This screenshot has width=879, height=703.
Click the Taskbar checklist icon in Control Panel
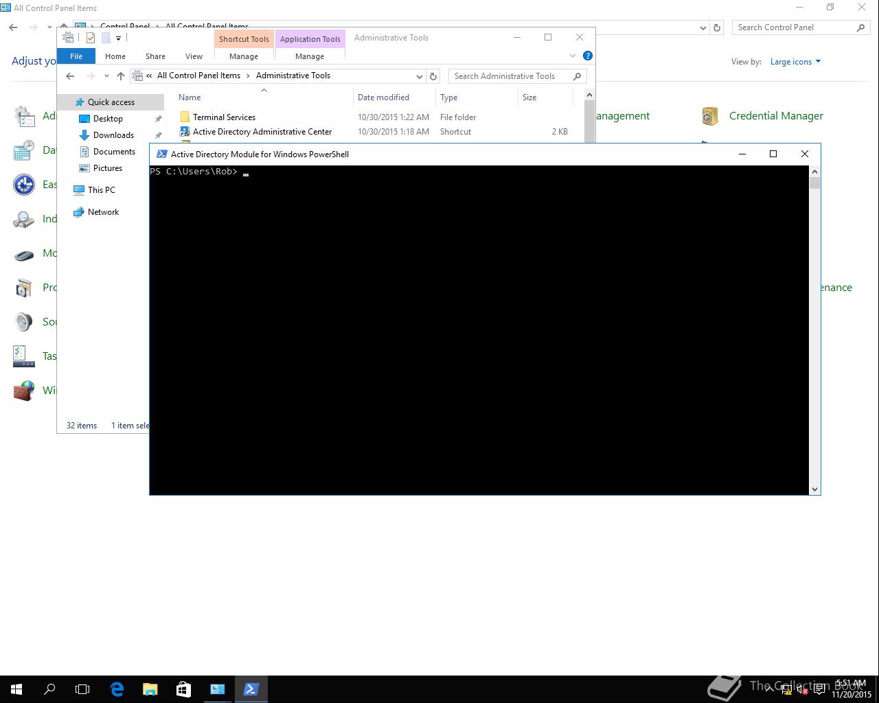[x=24, y=356]
